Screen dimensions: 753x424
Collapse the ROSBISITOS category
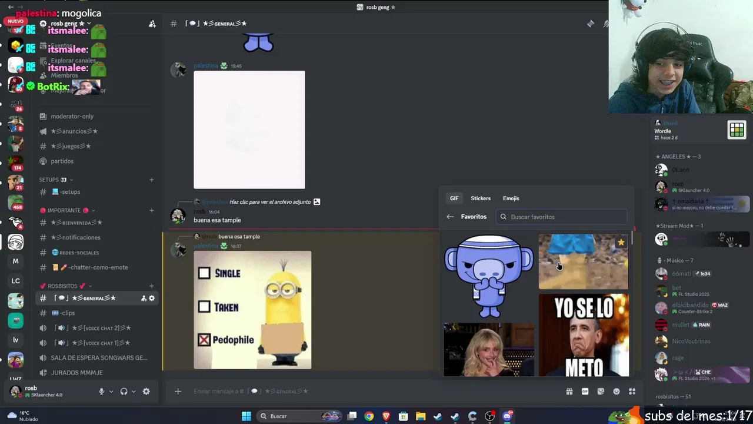pyautogui.click(x=66, y=286)
